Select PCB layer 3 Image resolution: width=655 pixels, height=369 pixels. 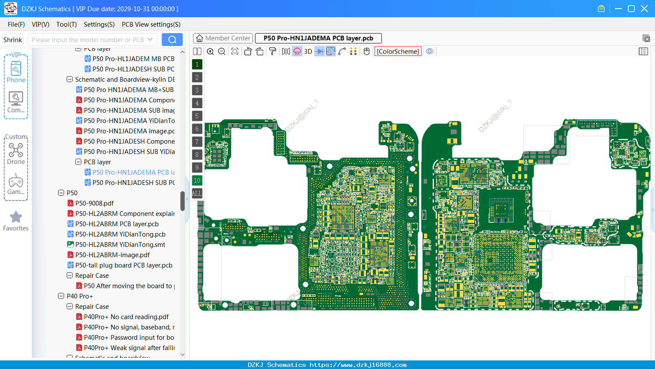[x=197, y=90]
